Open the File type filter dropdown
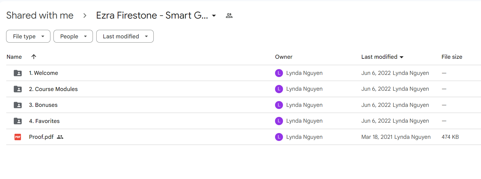This screenshot has width=481, height=179. pyautogui.click(x=28, y=36)
